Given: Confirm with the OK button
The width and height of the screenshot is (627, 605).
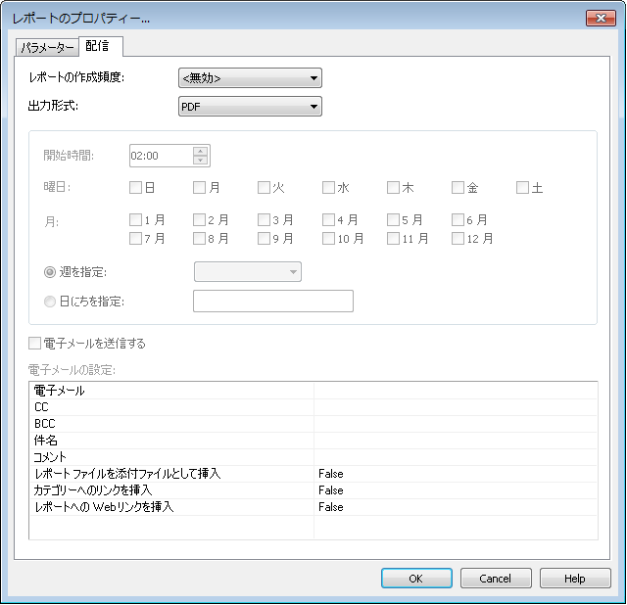Looking at the screenshot, I should coord(416,579).
